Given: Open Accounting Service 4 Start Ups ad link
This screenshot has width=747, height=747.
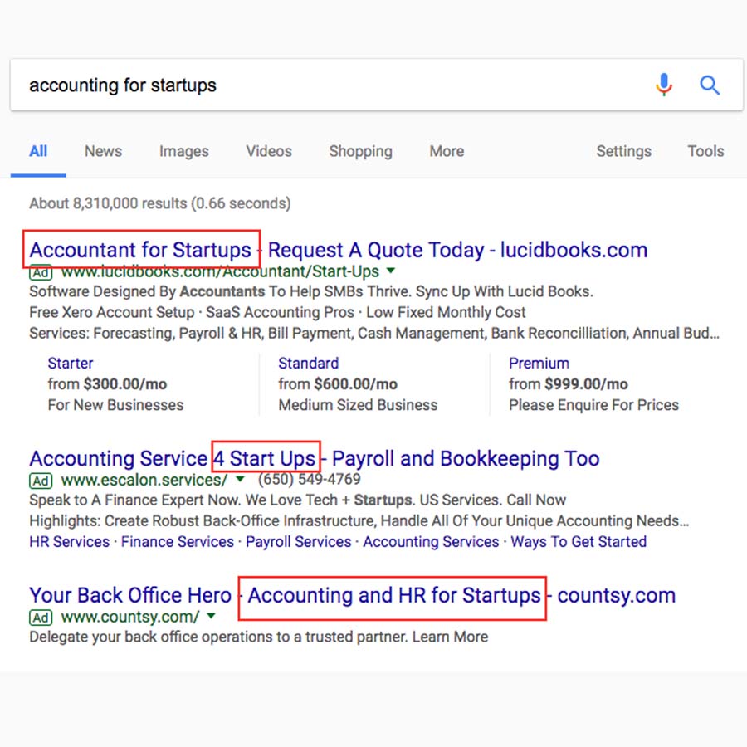Looking at the screenshot, I should (315, 458).
